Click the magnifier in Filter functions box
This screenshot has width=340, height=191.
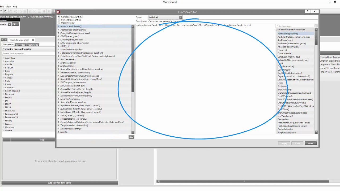pyautogui.click(x=316, y=26)
